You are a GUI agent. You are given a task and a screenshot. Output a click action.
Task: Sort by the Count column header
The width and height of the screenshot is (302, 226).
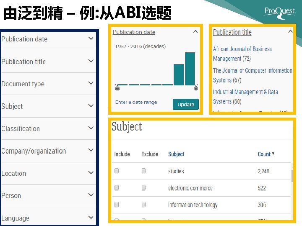[x=264, y=154]
